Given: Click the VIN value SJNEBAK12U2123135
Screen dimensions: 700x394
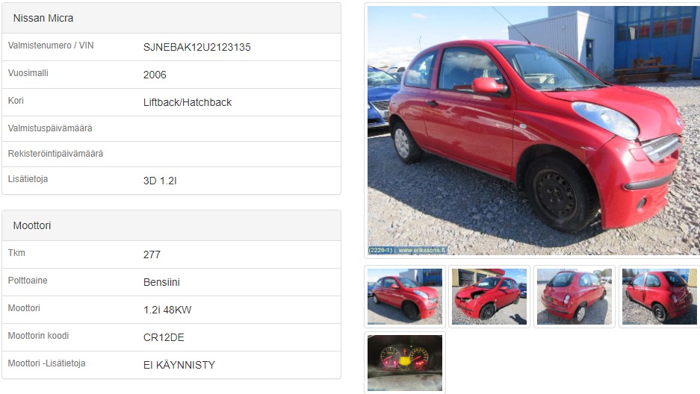Looking at the screenshot, I should tap(197, 47).
